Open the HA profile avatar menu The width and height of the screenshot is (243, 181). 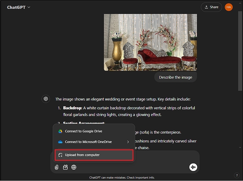coord(229,7)
